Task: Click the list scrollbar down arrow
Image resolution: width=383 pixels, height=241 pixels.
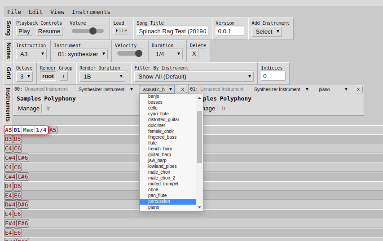Action: click(x=199, y=207)
